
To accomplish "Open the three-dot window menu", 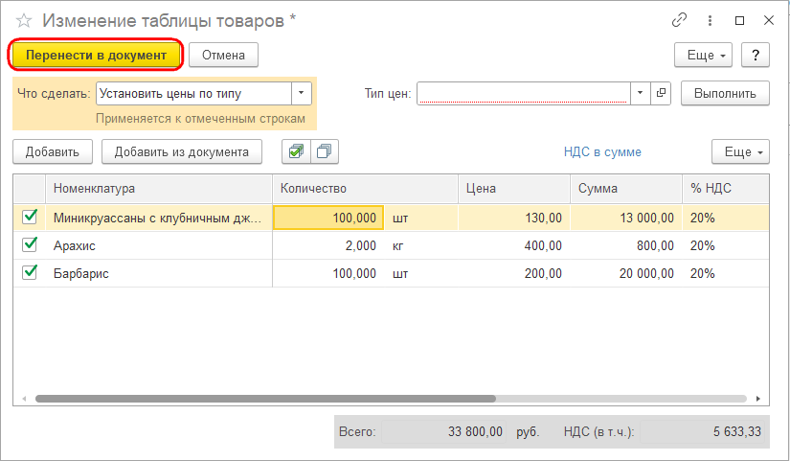I will [710, 20].
